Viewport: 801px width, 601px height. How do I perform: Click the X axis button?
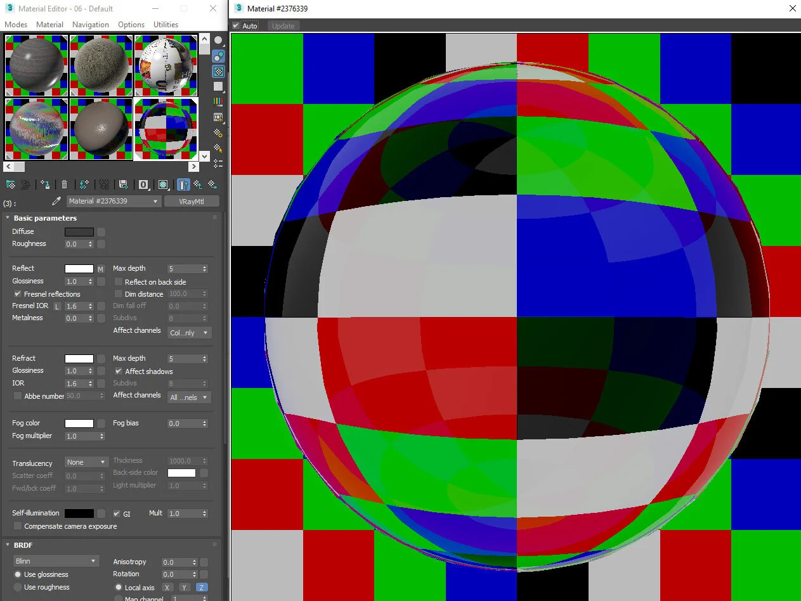click(x=167, y=588)
